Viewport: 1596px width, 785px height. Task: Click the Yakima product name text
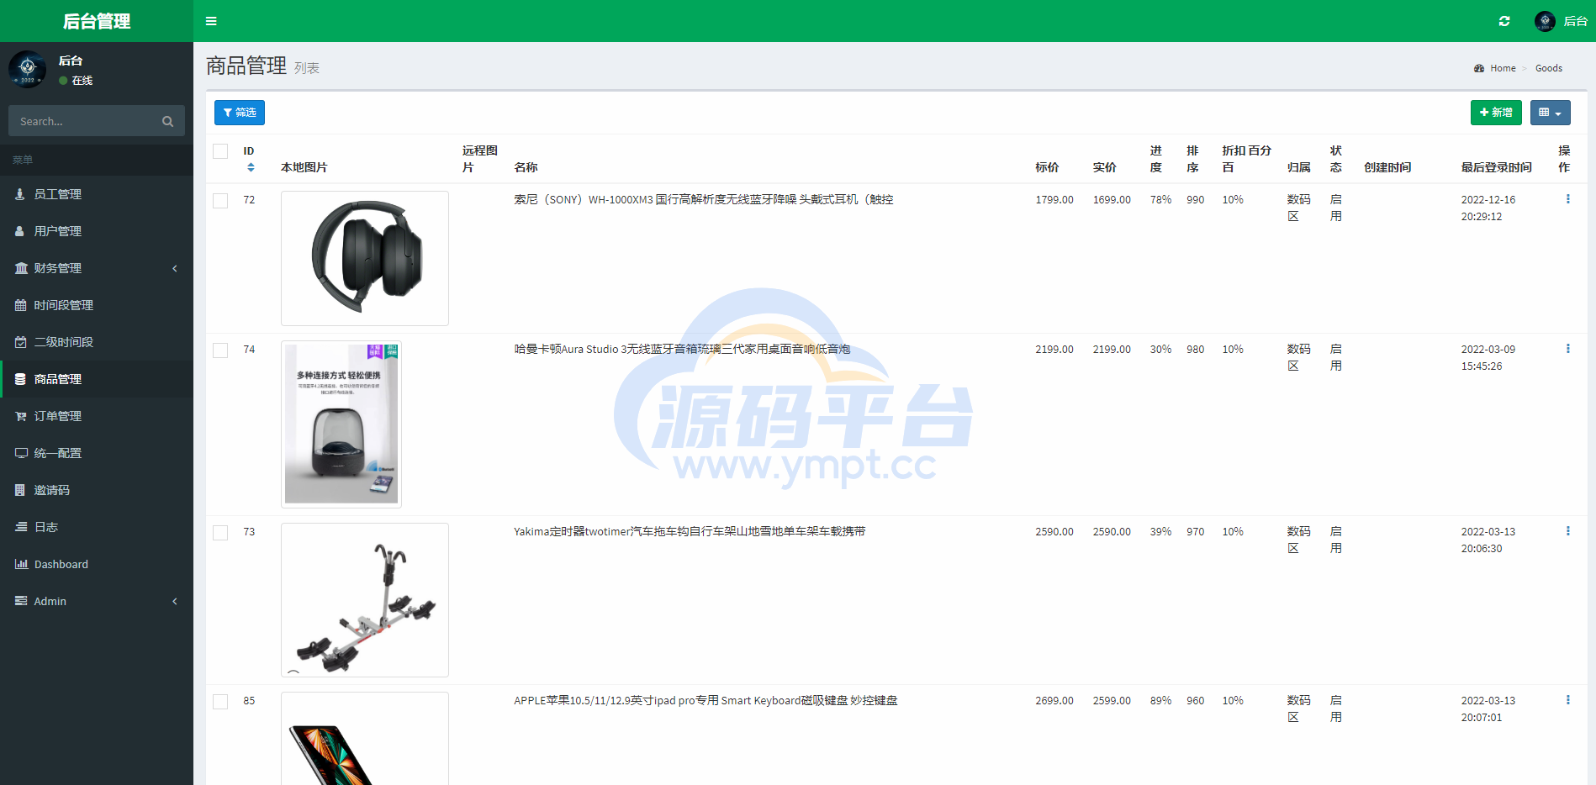click(690, 531)
